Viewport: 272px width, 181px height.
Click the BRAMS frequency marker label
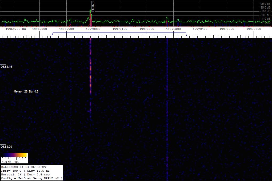[93, 6]
